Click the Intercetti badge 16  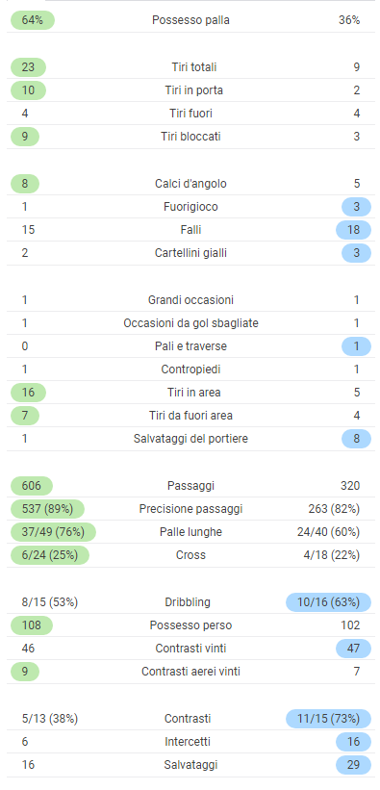click(x=353, y=742)
